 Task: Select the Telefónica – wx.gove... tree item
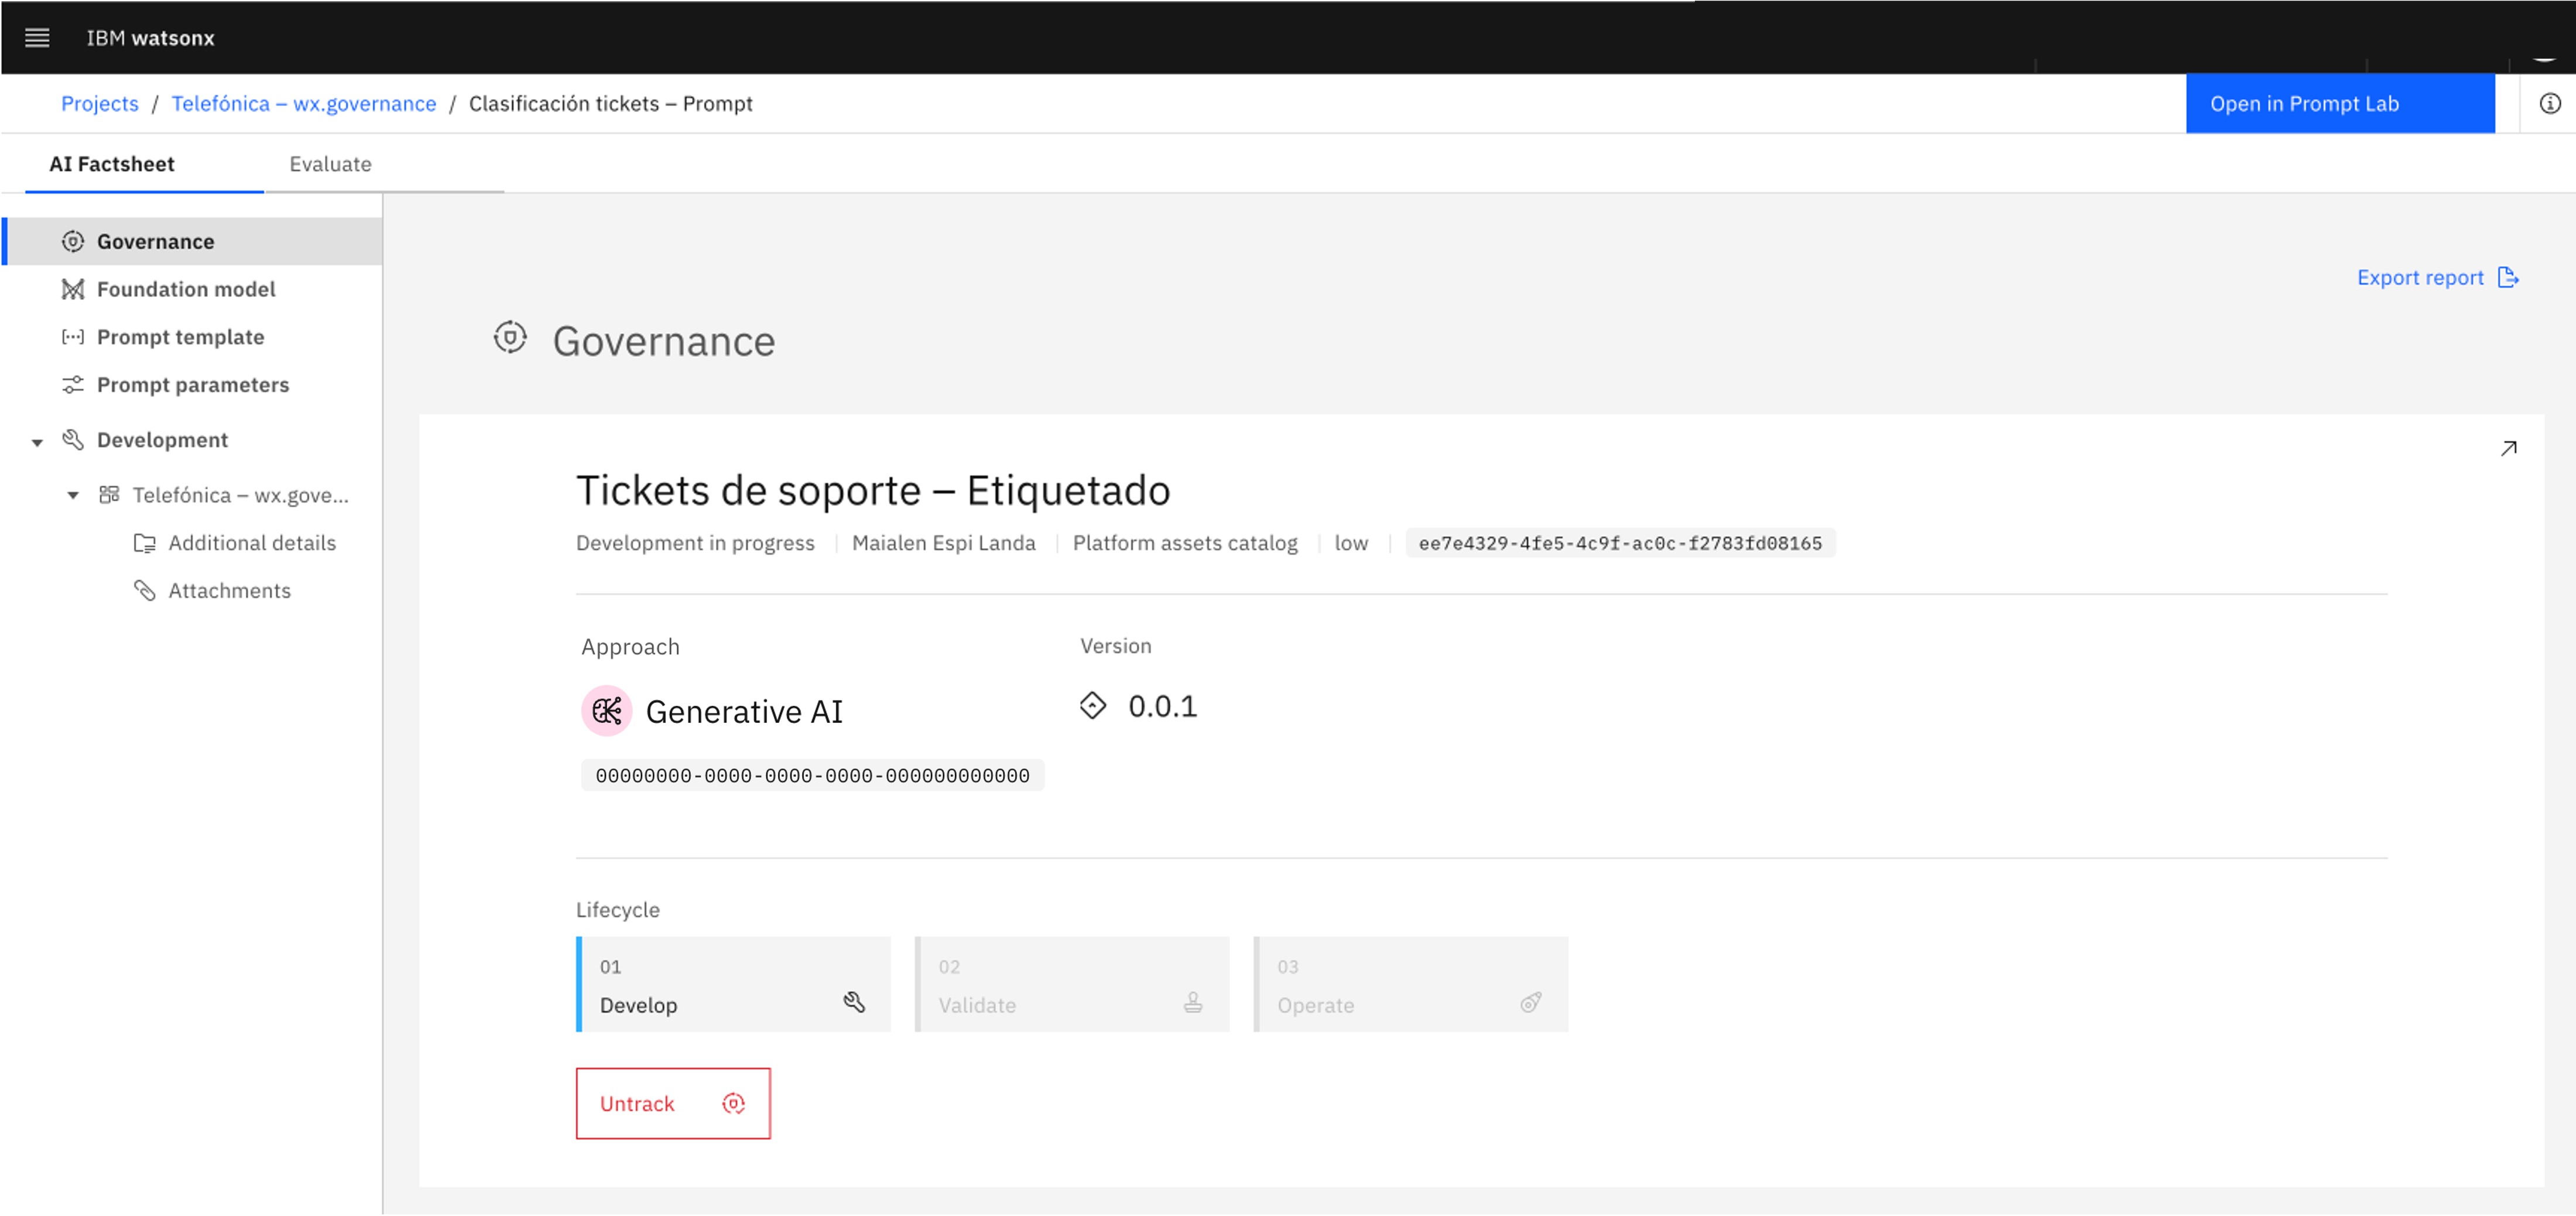pos(241,496)
